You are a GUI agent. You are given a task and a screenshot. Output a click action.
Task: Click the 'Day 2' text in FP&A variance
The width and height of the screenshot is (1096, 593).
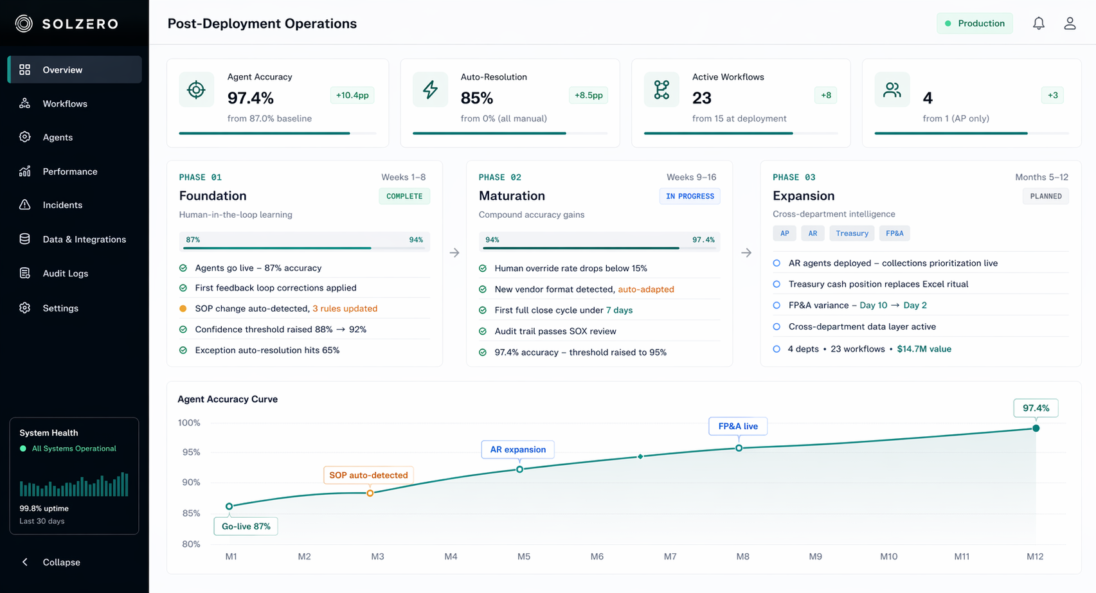[x=915, y=305]
